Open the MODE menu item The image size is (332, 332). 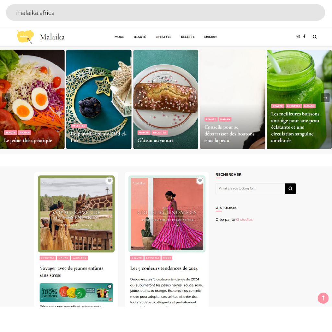pos(119,37)
